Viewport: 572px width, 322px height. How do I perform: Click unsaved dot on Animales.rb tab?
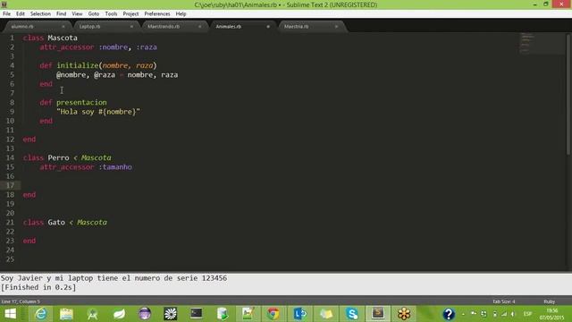pos(268,27)
